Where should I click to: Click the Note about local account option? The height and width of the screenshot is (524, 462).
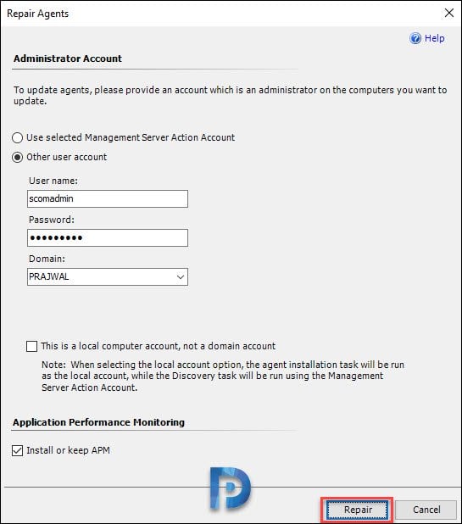(x=223, y=376)
